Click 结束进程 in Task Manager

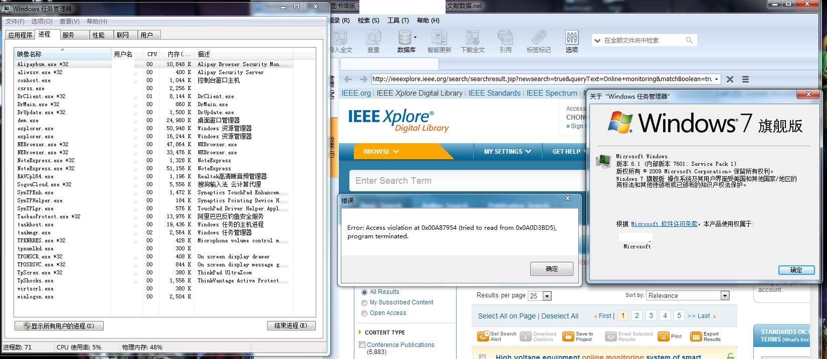pyautogui.click(x=291, y=325)
